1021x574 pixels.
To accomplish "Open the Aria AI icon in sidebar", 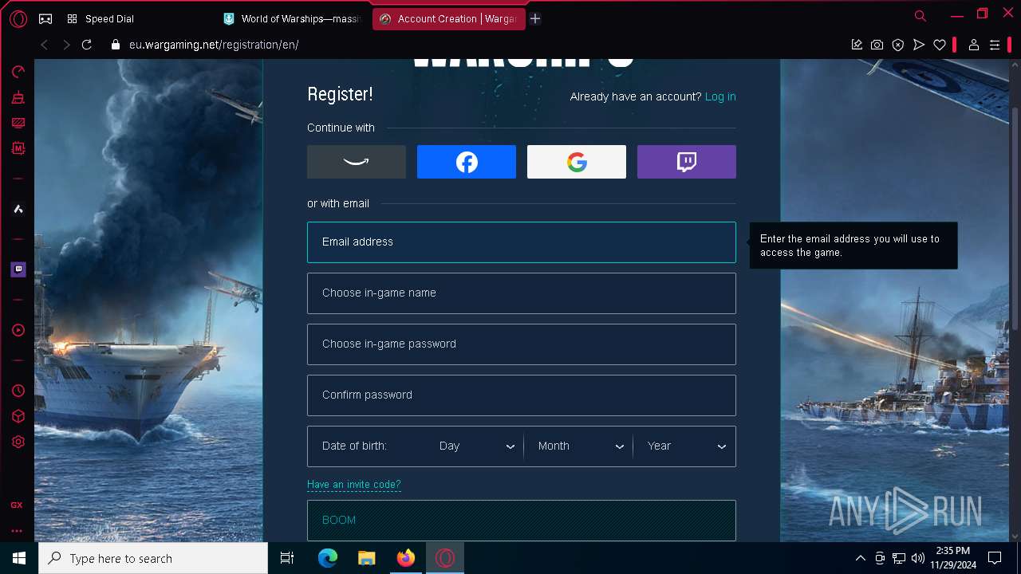I will (18, 209).
